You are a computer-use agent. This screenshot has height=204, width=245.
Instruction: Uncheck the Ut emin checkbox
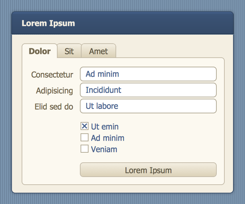pos(85,126)
